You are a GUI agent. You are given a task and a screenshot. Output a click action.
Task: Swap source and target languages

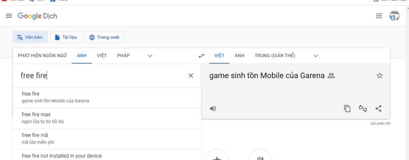pos(201,56)
